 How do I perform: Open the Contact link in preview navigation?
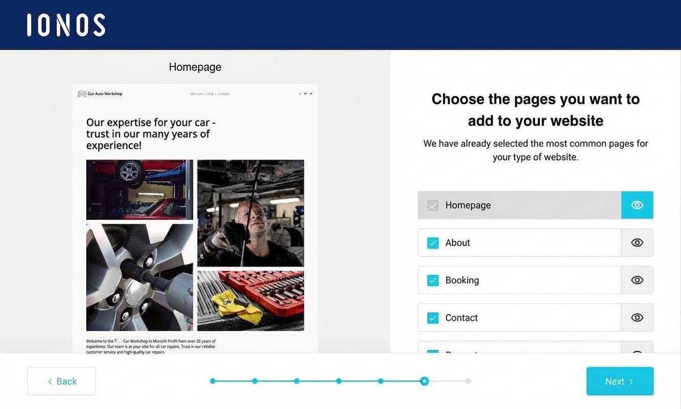click(x=223, y=94)
